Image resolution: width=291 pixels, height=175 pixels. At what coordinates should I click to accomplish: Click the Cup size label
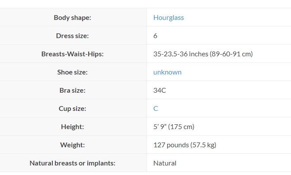(72, 109)
